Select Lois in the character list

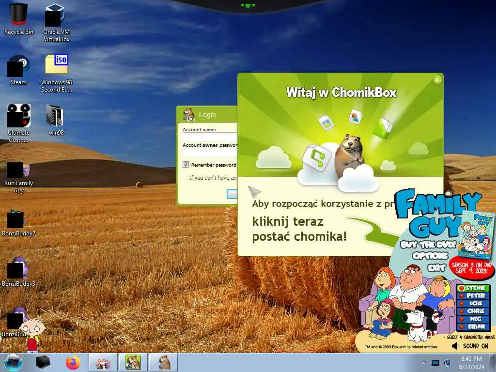pos(474,303)
